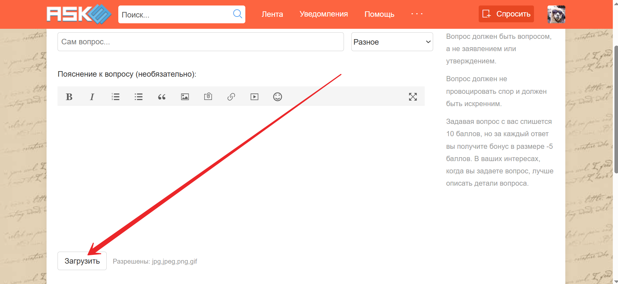This screenshot has width=618, height=284.
Task: Open the Лента feed menu item
Action: [x=272, y=14]
